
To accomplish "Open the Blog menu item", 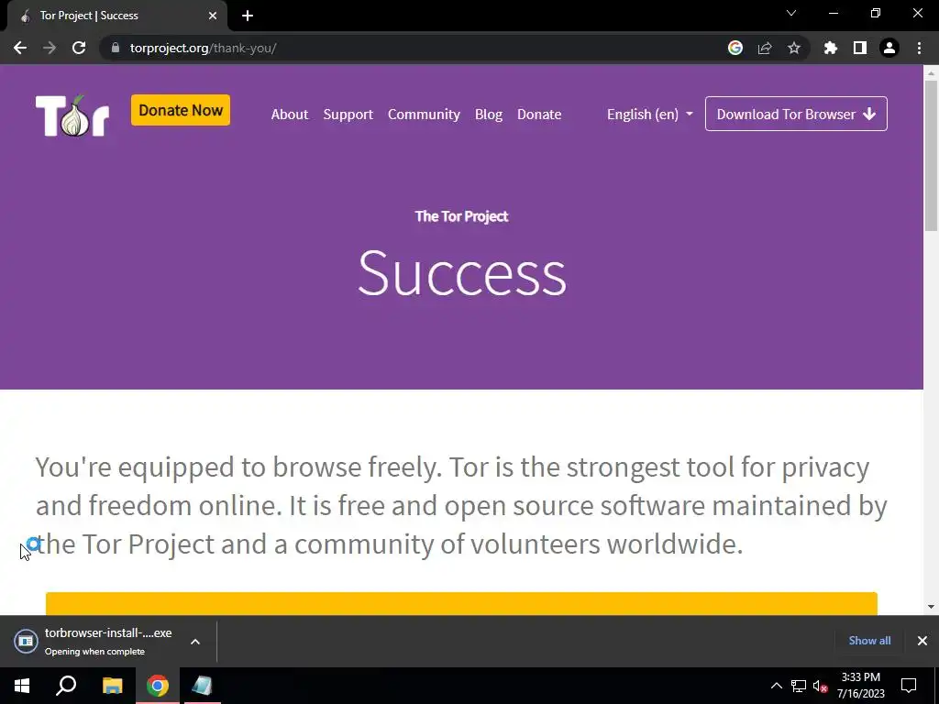I will tap(489, 115).
